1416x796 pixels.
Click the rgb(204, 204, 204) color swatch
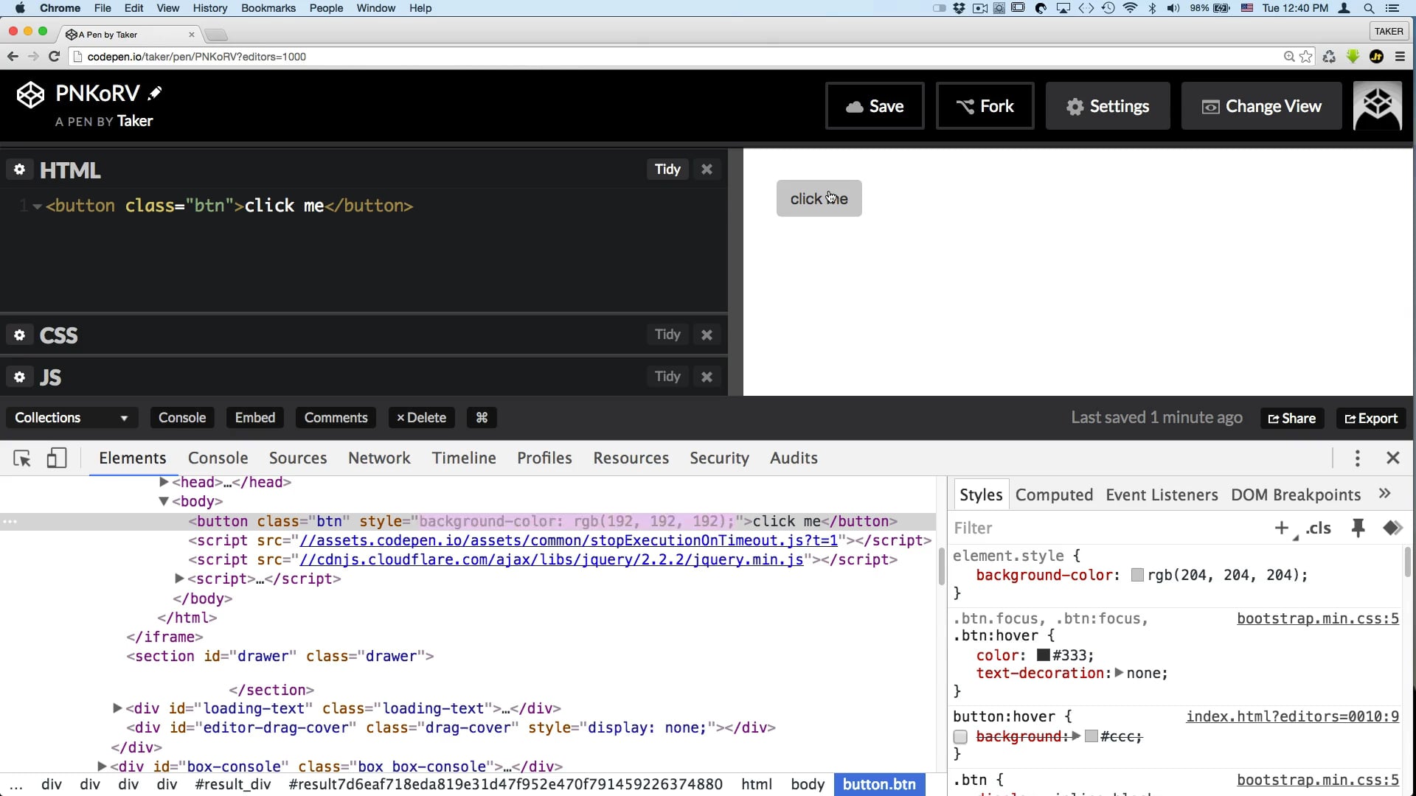1138,576
